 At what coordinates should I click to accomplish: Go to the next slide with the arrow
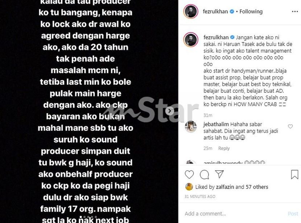169,111
